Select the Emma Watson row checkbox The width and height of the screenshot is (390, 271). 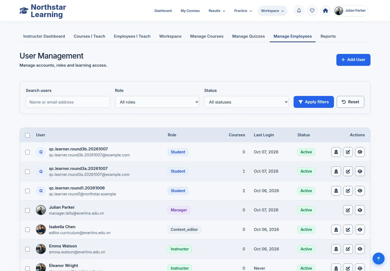[28, 249]
